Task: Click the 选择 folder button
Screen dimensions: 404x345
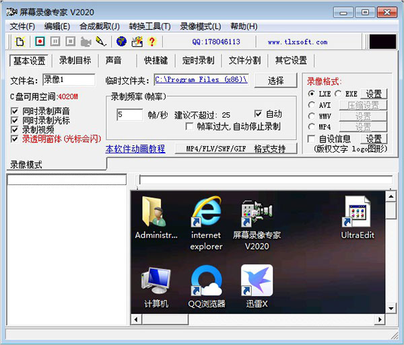Action: 275,80
